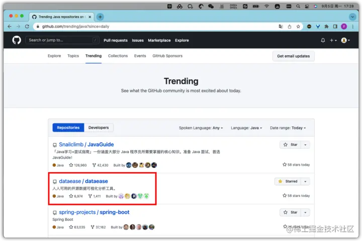
Task: Open the plus create-new menu
Action: pyautogui.click(x=333, y=40)
